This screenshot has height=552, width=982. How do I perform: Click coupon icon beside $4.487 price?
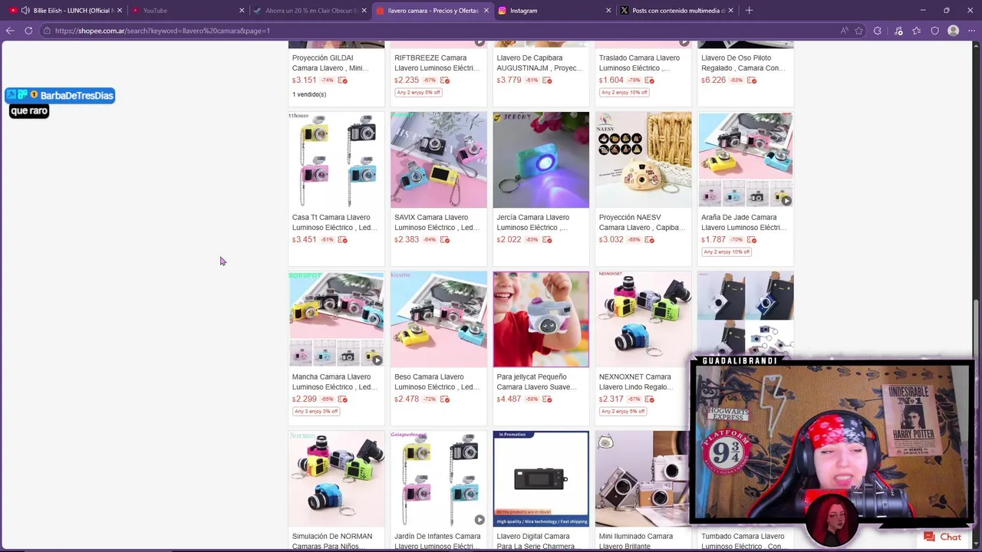click(x=547, y=399)
